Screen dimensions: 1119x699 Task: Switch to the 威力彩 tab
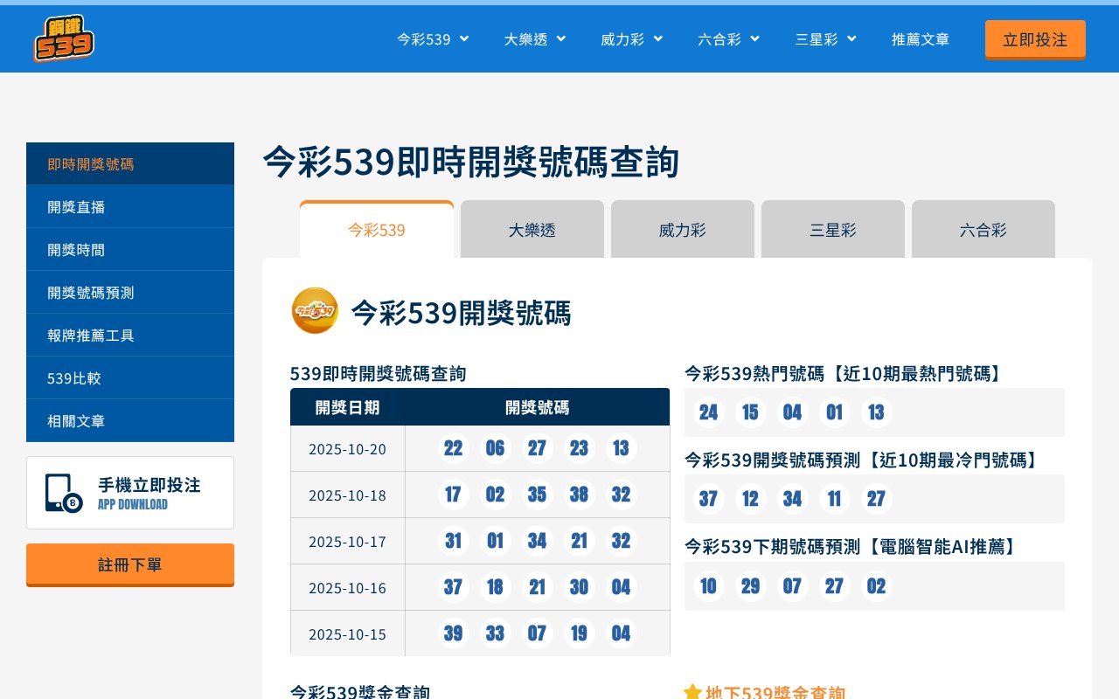(x=682, y=230)
